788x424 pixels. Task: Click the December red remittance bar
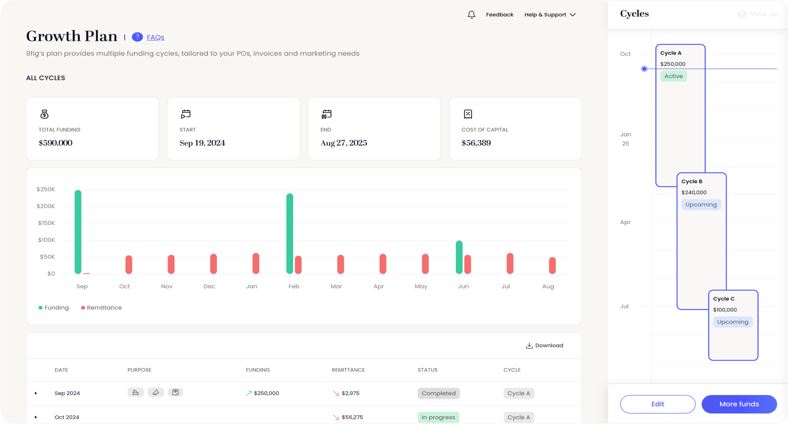coord(213,264)
